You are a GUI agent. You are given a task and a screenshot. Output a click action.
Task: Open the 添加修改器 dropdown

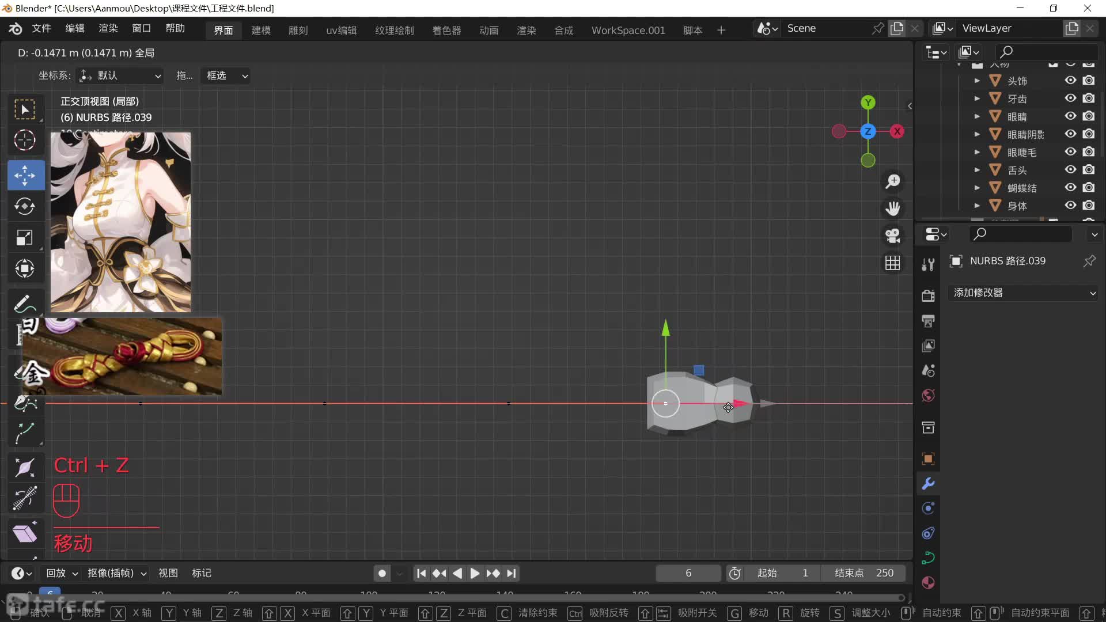1024,293
